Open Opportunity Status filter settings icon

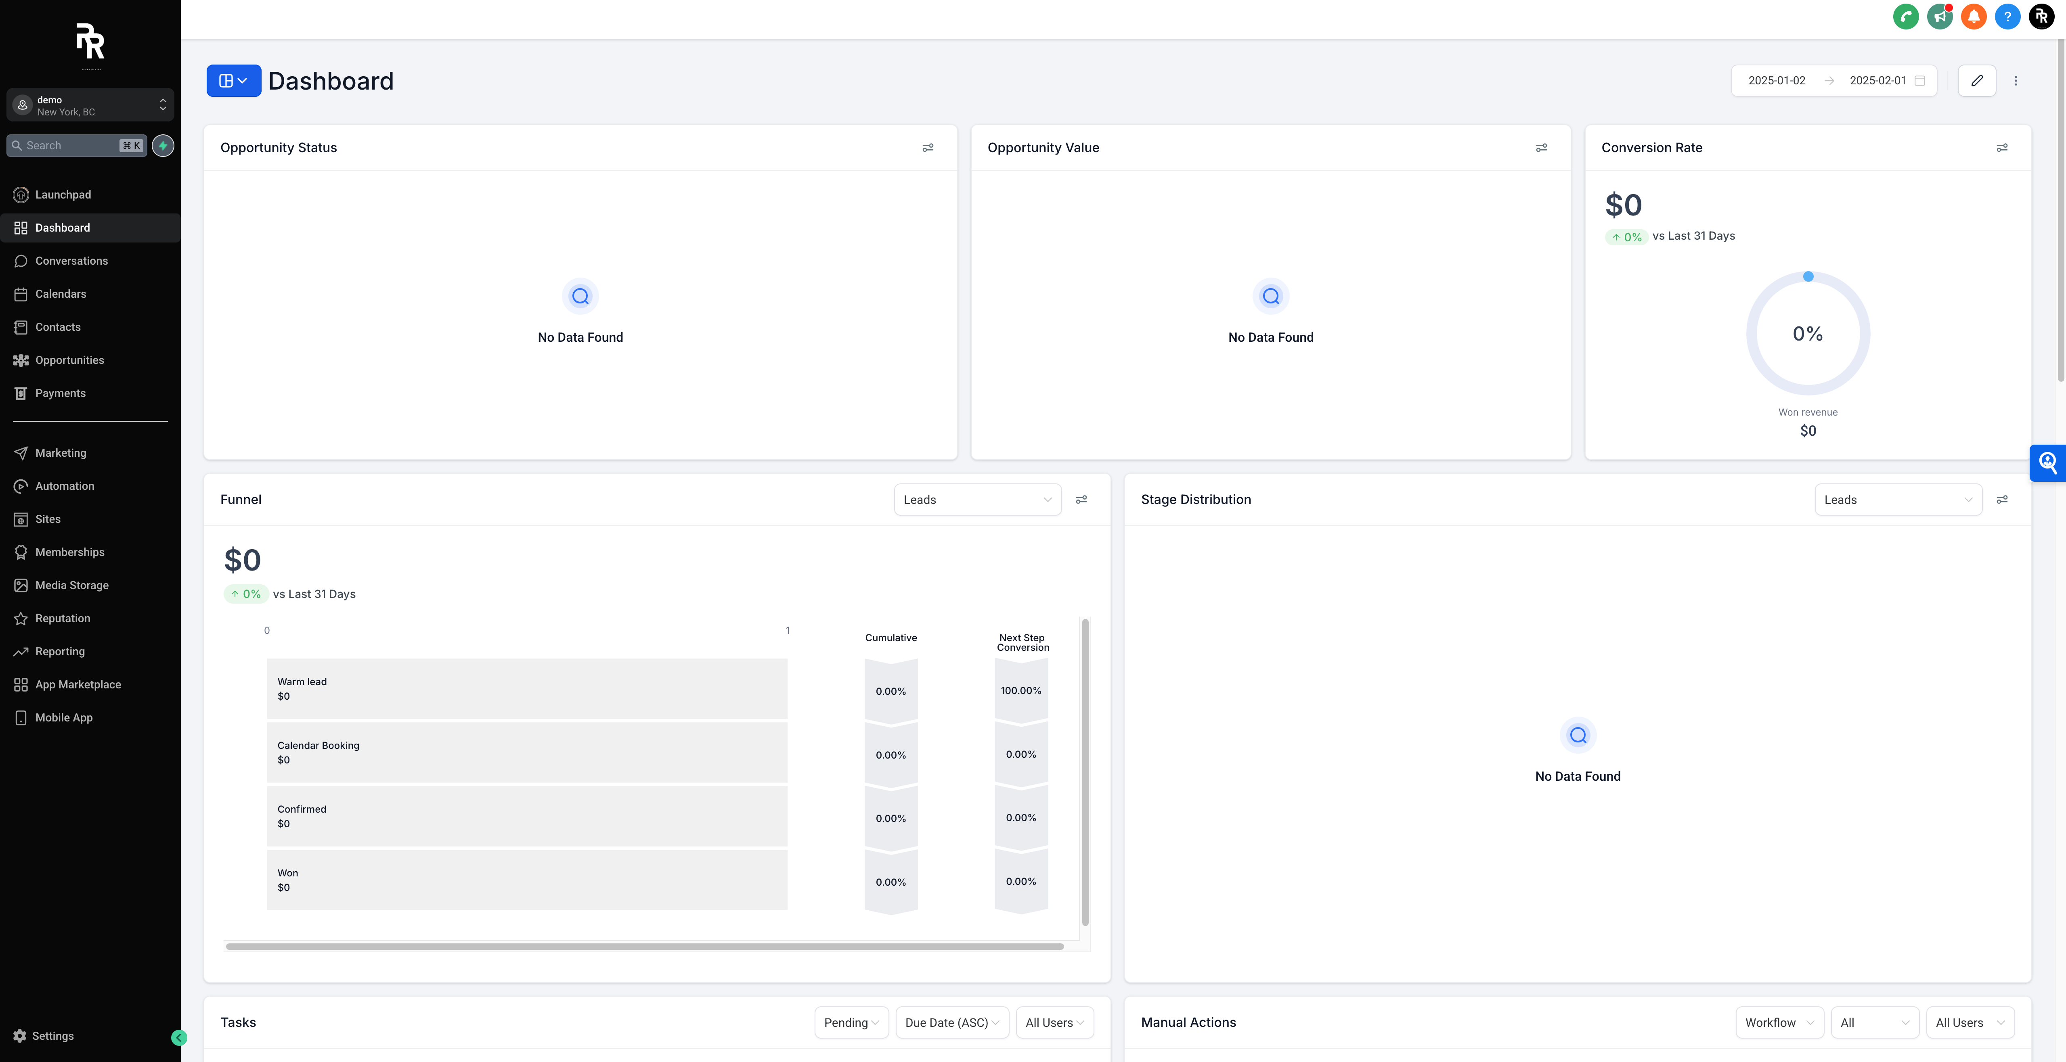(928, 148)
